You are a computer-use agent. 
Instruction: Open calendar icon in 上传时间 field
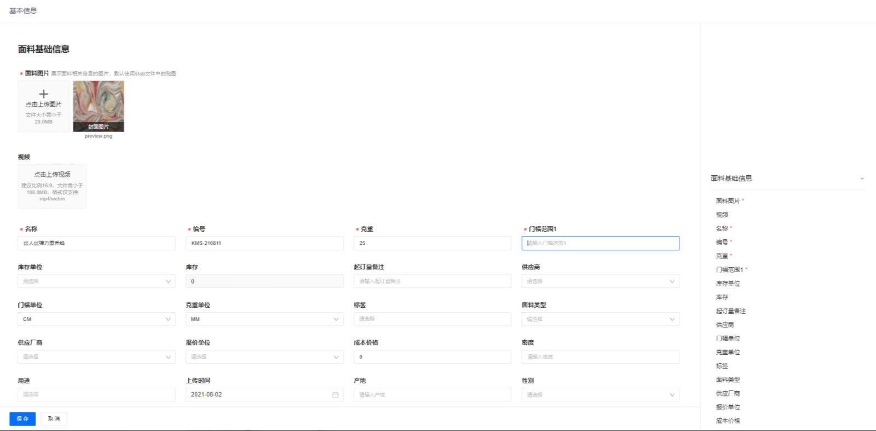point(335,395)
